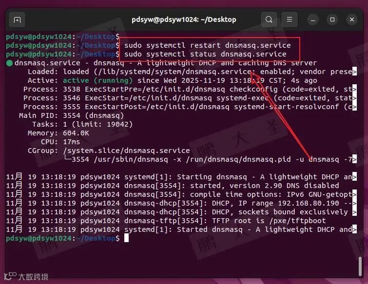Click log line 'DHCP, IP range 192.168.80.190'
The image size is (368, 284).
(181, 203)
